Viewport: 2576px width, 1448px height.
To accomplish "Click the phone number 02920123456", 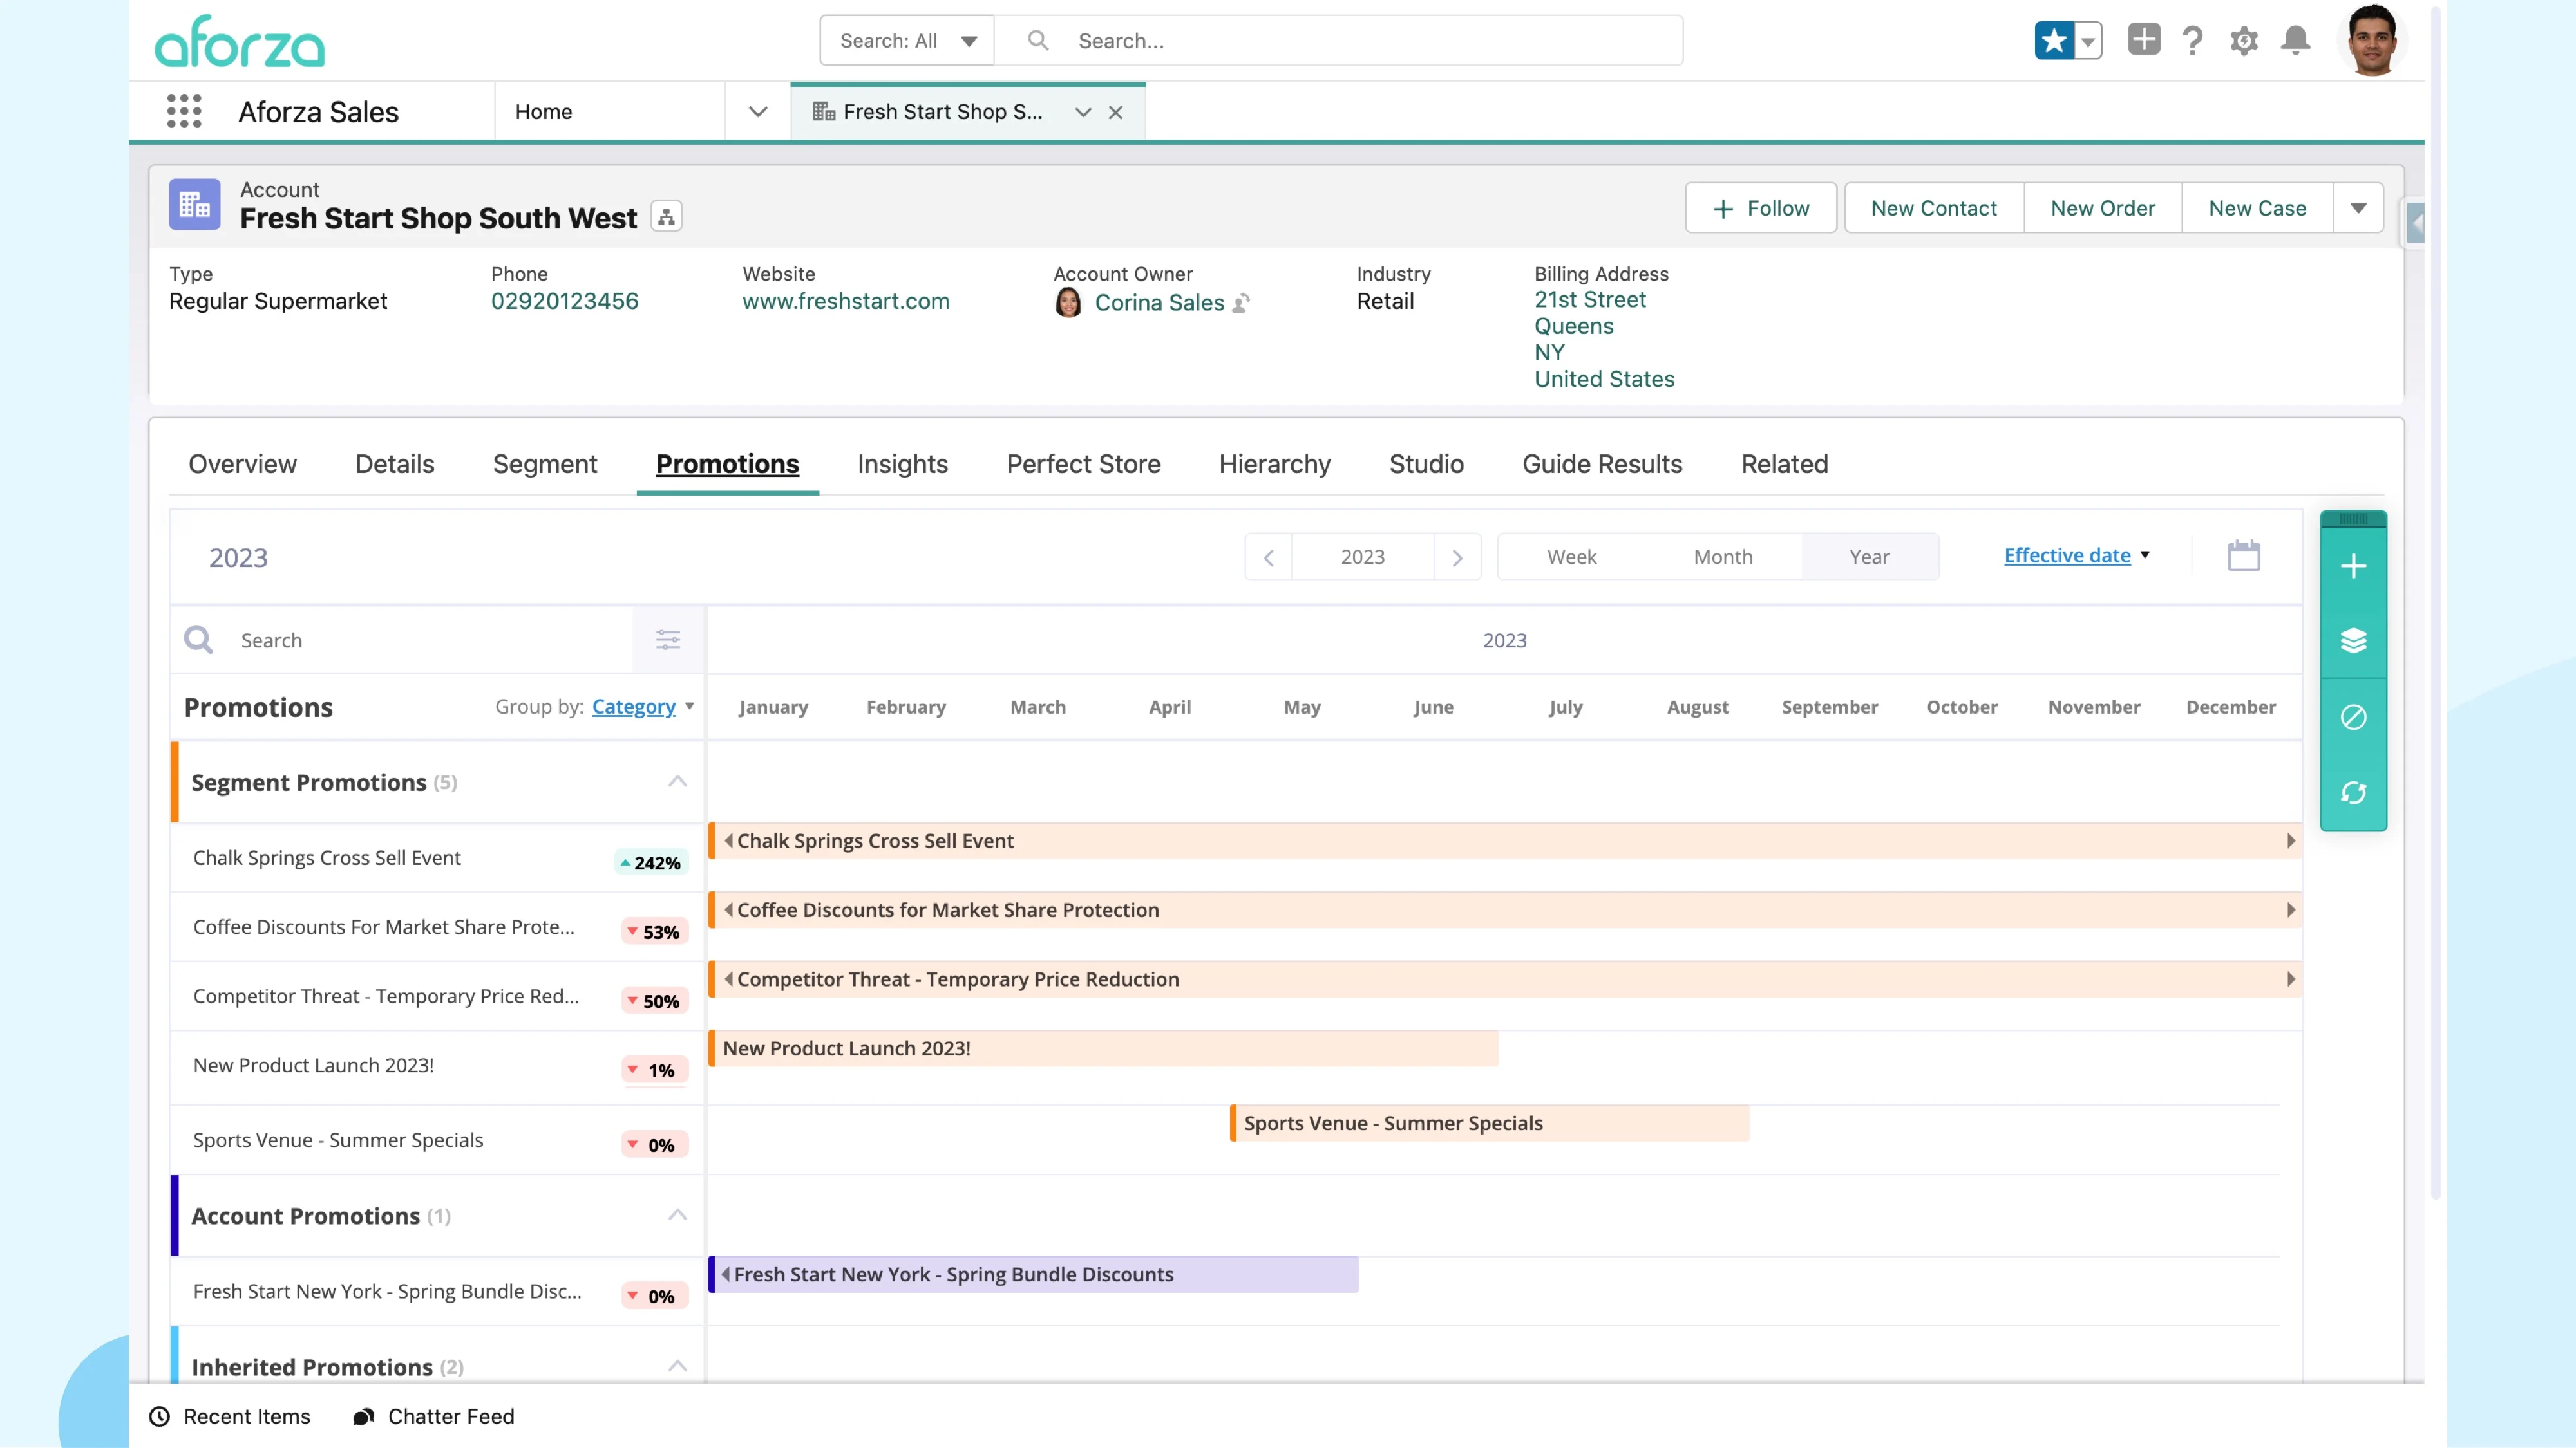I will (565, 301).
